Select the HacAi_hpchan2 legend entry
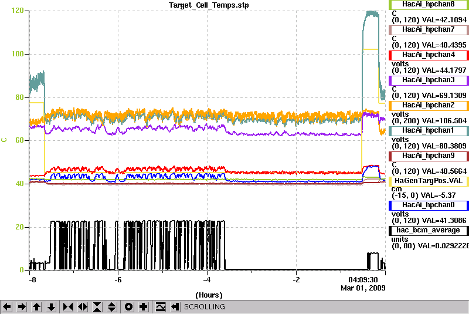 pos(429,106)
